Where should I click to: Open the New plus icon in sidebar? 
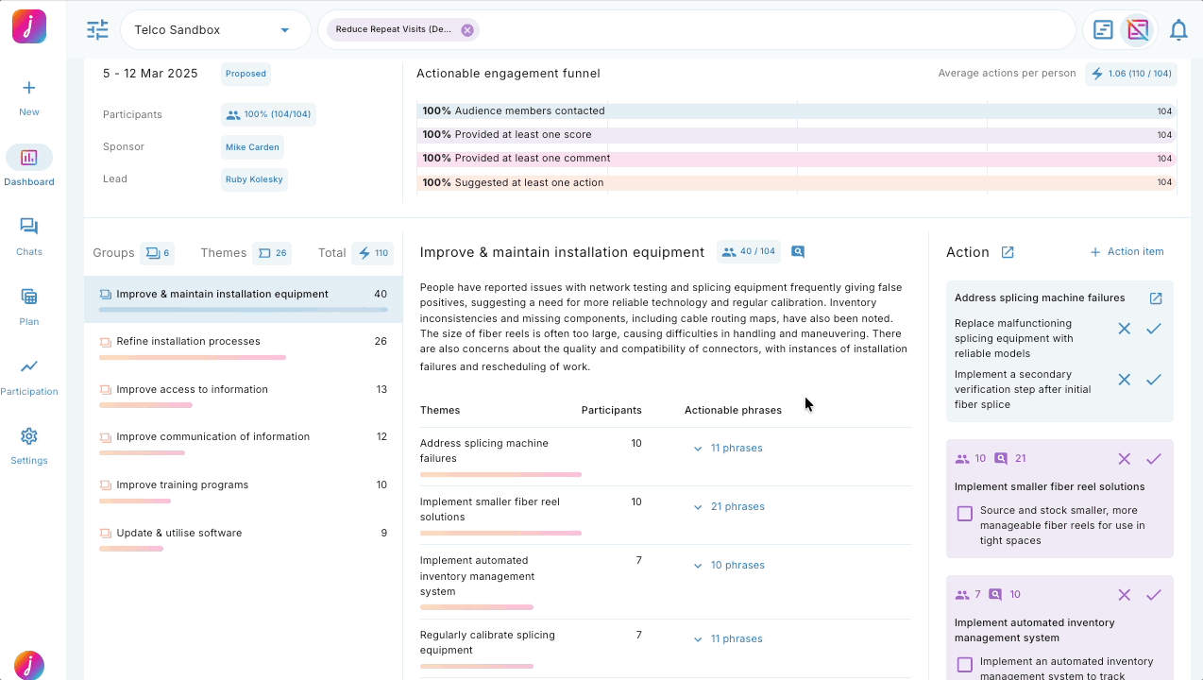29,88
